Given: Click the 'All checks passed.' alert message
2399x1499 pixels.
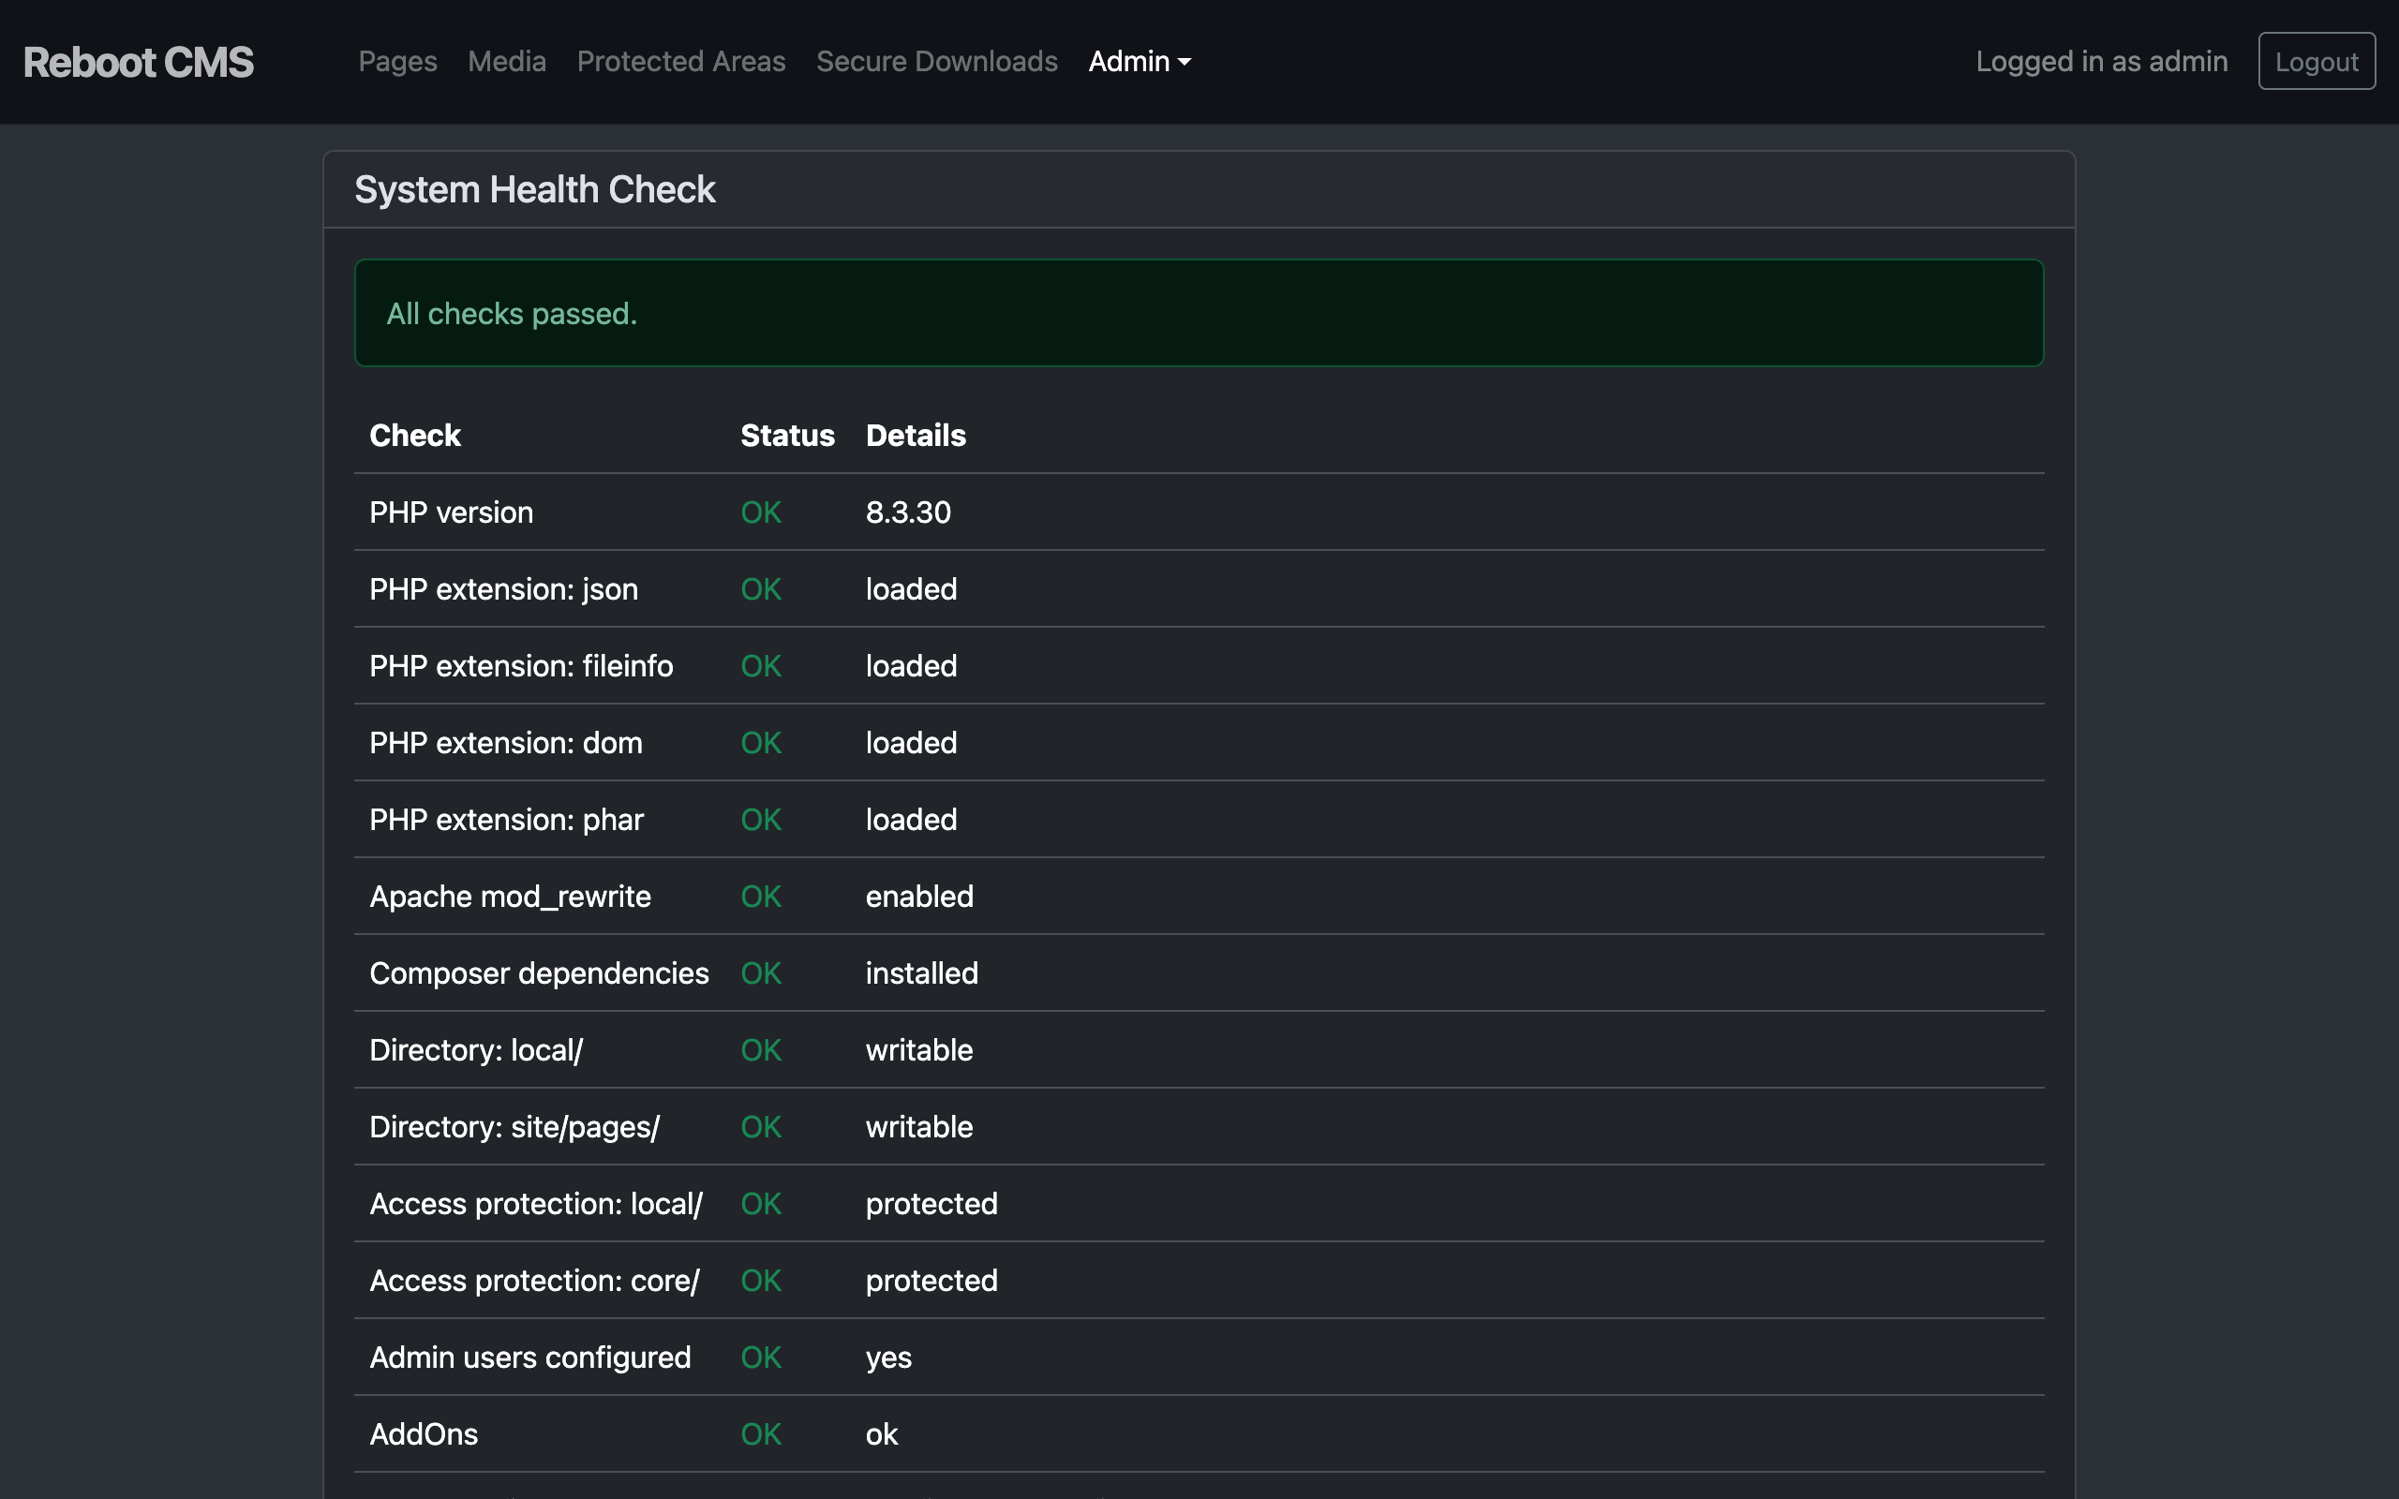Looking at the screenshot, I should pos(512,313).
